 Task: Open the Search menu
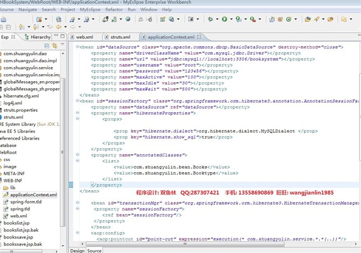tap(49, 10)
